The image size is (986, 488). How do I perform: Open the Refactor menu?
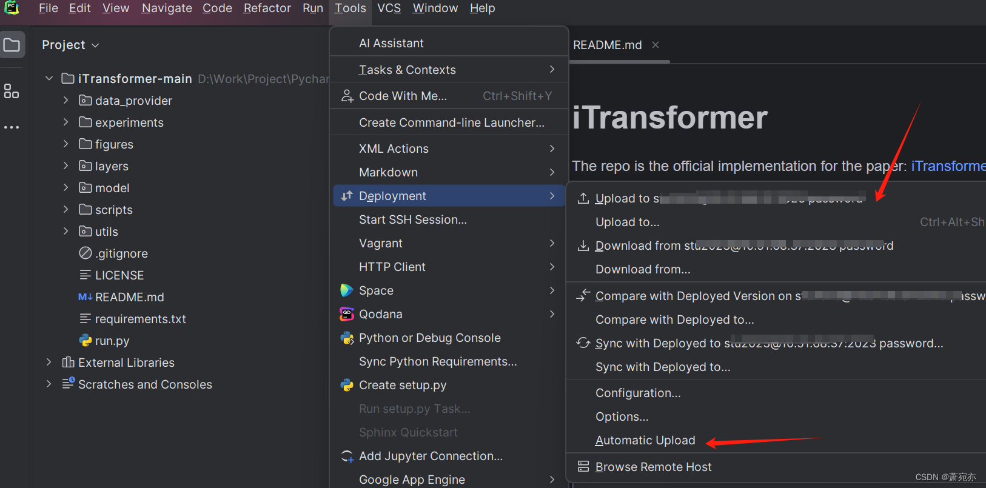[267, 8]
